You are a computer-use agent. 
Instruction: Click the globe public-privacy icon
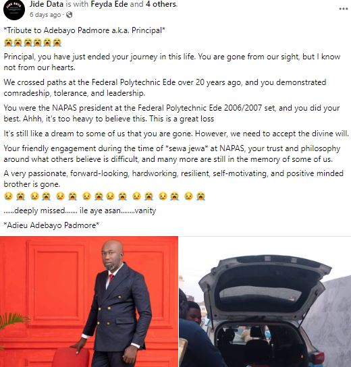pyautogui.click(x=69, y=15)
